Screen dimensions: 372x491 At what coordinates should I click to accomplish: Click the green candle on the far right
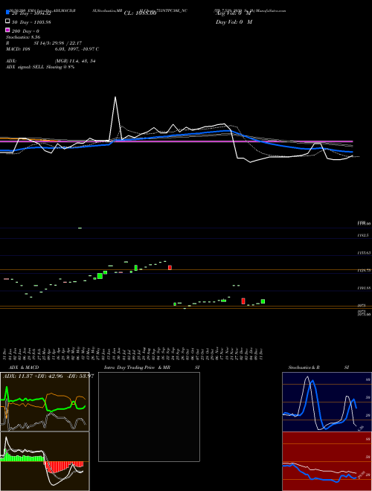click(263, 301)
